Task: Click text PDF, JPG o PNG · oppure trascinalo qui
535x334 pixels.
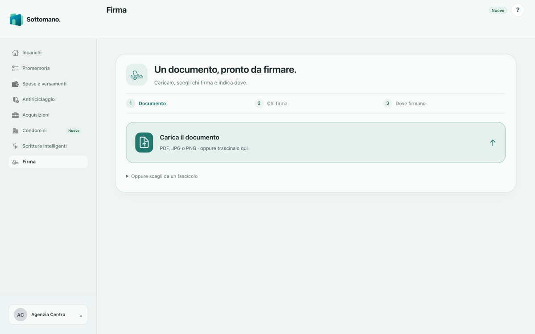Action: click(x=204, y=148)
